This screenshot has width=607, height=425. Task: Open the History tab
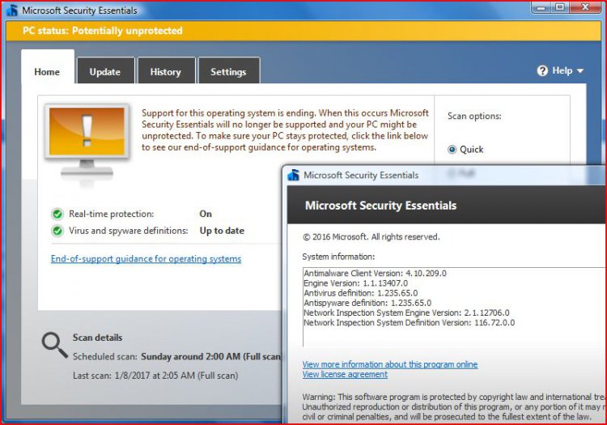point(166,71)
